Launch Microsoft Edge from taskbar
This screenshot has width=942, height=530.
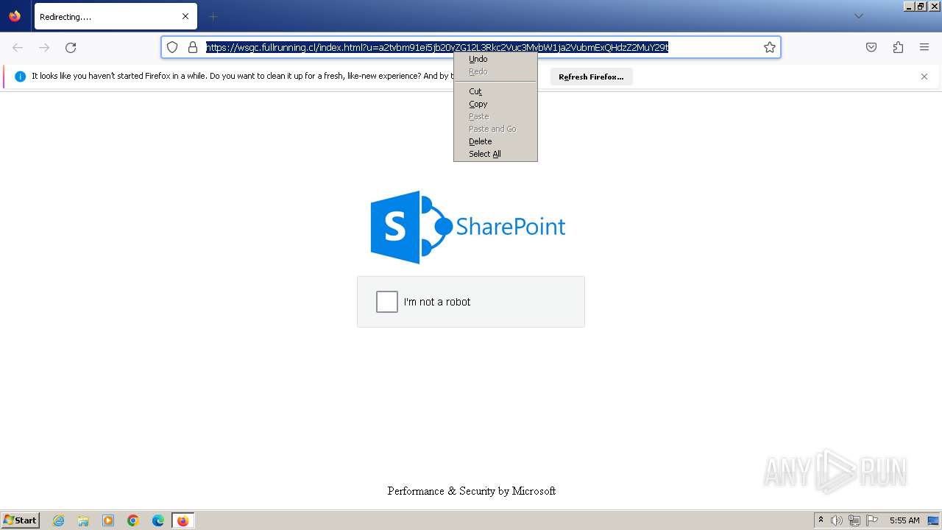coord(158,520)
